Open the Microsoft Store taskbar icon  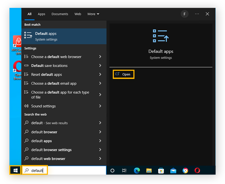pos(161,171)
